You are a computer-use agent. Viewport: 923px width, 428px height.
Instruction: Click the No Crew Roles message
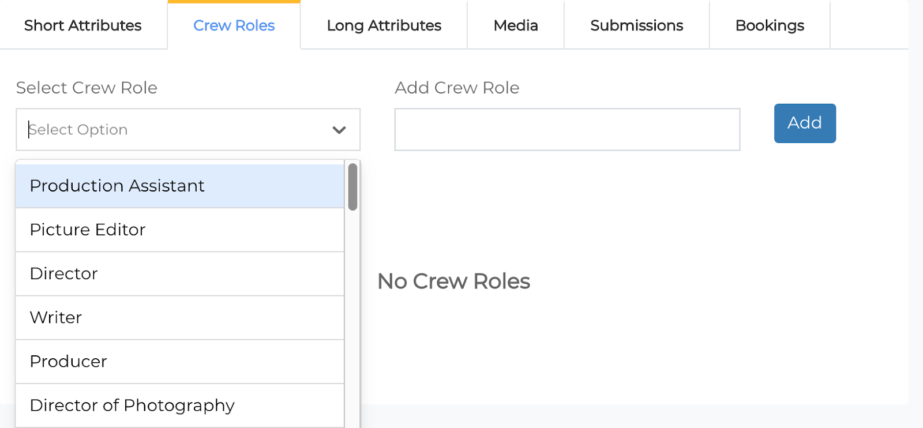[453, 281]
